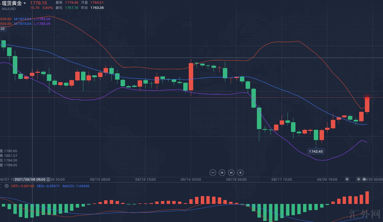Image resolution: width=383 pixels, height=222 pixels.
Task: Click the MACD value label
Action: [76, 186]
